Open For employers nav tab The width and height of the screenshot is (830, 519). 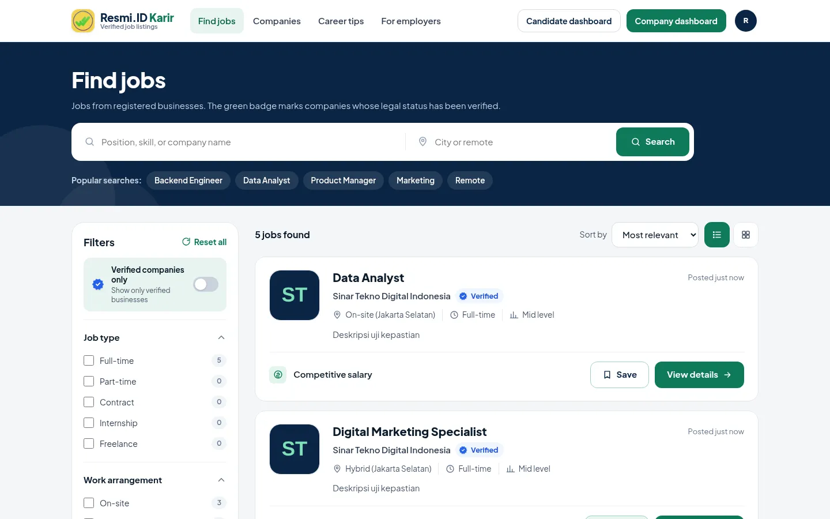click(411, 21)
